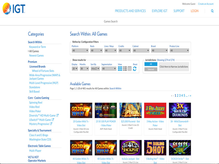219x164 pixels.
Task: Open the Explore IGT menu
Action: 160,11
